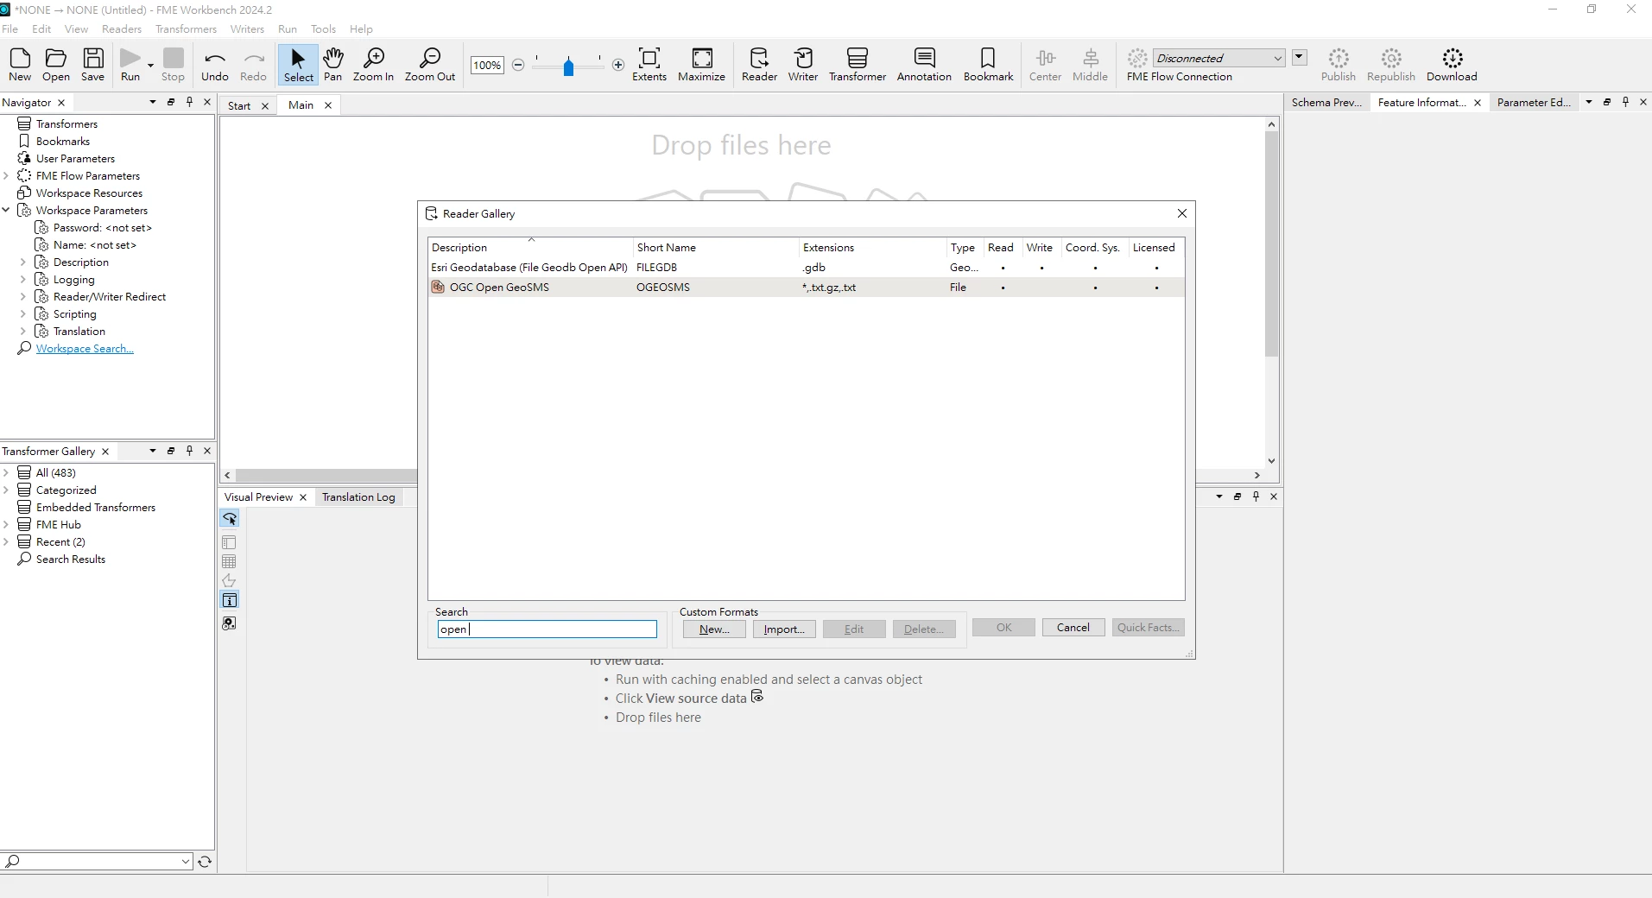The width and height of the screenshot is (1652, 898).
Task: Expand the Scripting parameters node
Action: point(23,313)
